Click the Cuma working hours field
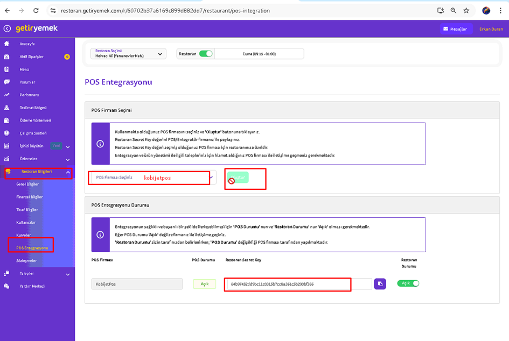The height and width of the screenshot is (341, 509). pos(259,54)
